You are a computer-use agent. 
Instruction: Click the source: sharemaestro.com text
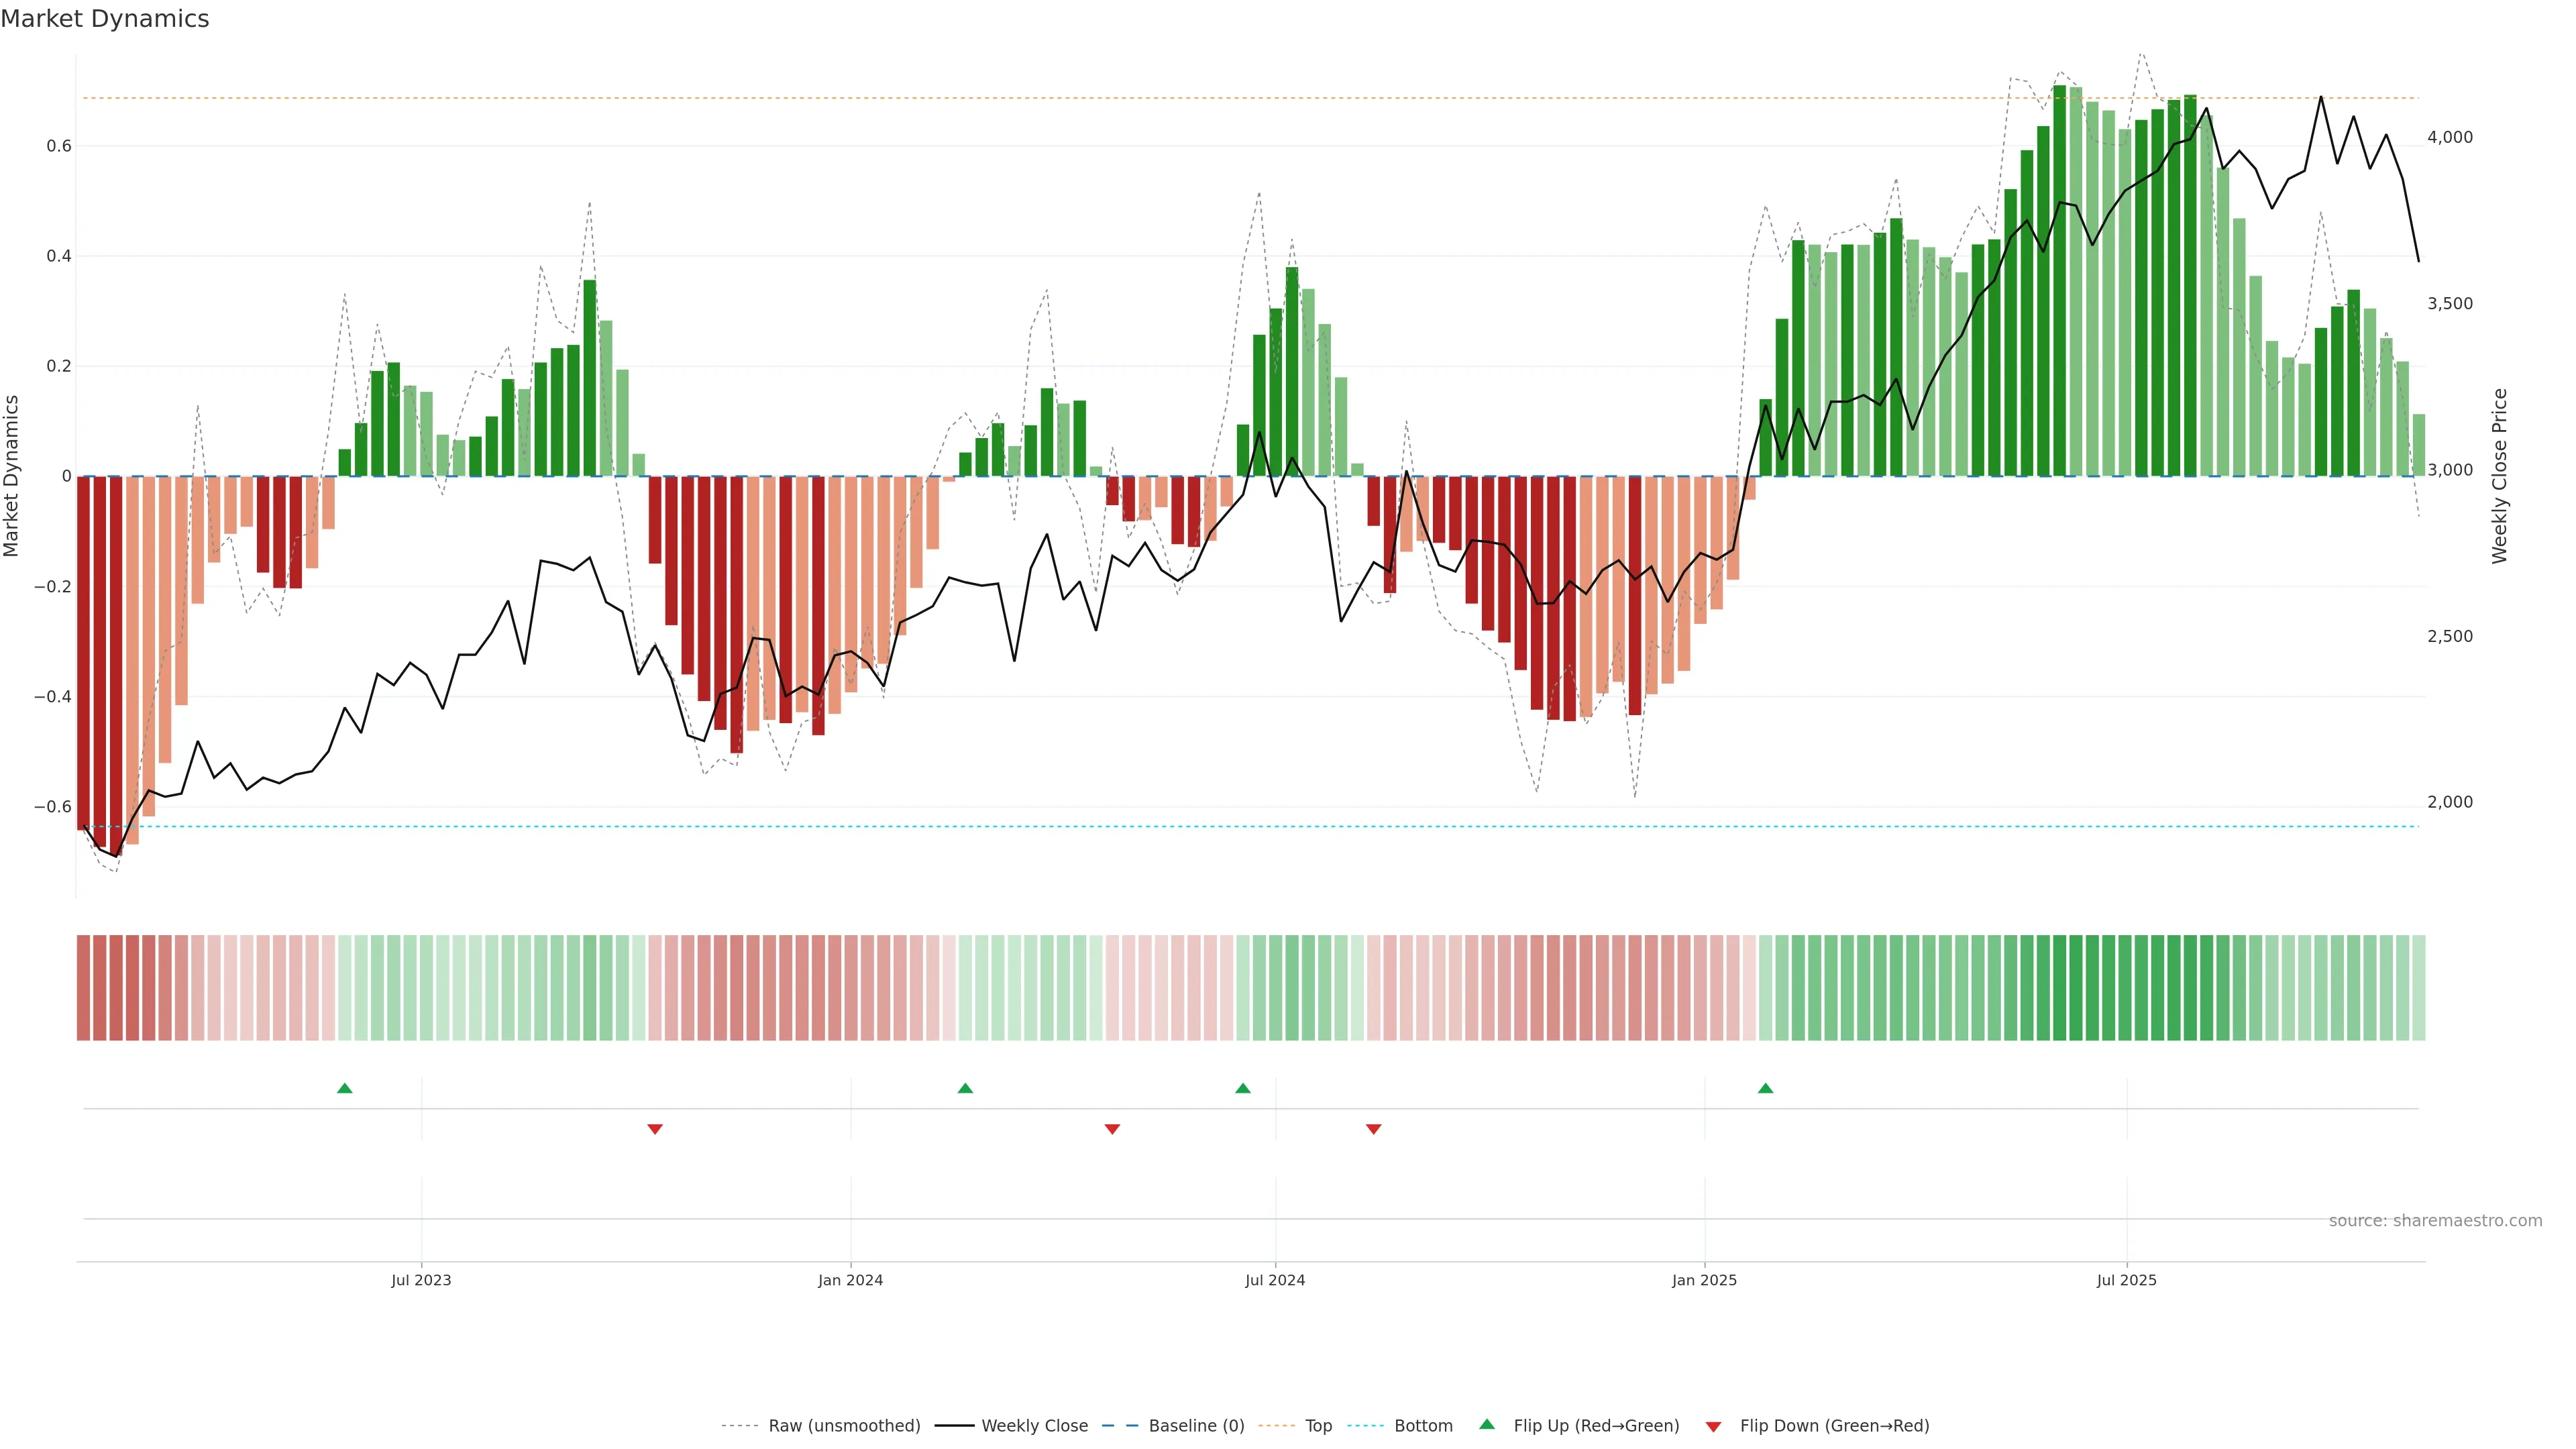(x=2435, y=1221)
